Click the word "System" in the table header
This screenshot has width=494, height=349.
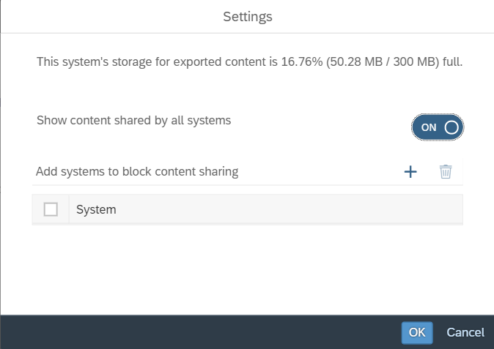click(96, 210)
